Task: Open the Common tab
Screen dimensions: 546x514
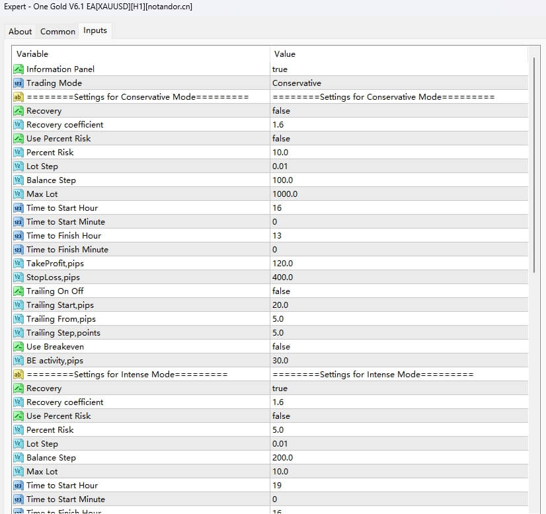Action: click(x=58, y=31)
